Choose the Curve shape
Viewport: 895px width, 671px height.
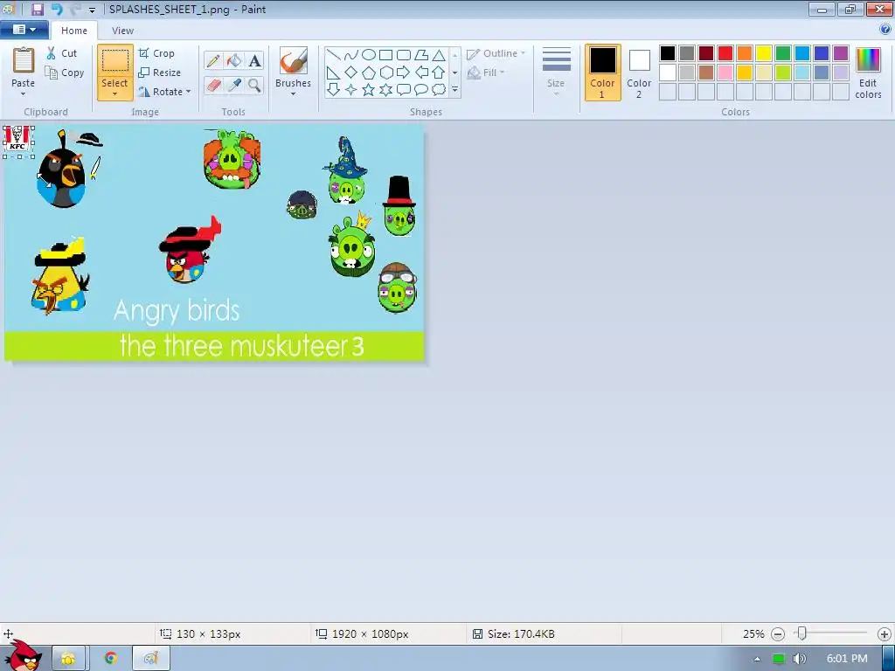tap(351, 55)
